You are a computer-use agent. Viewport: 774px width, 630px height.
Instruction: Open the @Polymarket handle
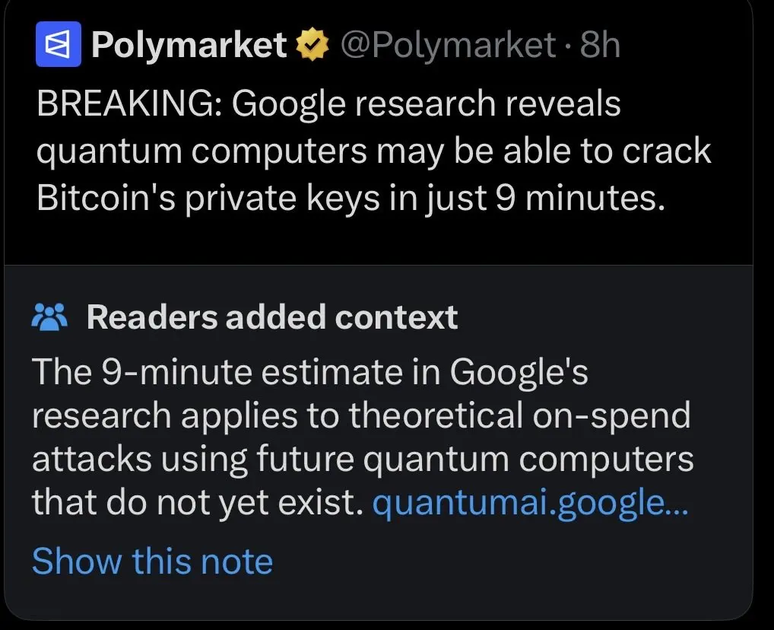pyautogui.click(x=449, y=44)
